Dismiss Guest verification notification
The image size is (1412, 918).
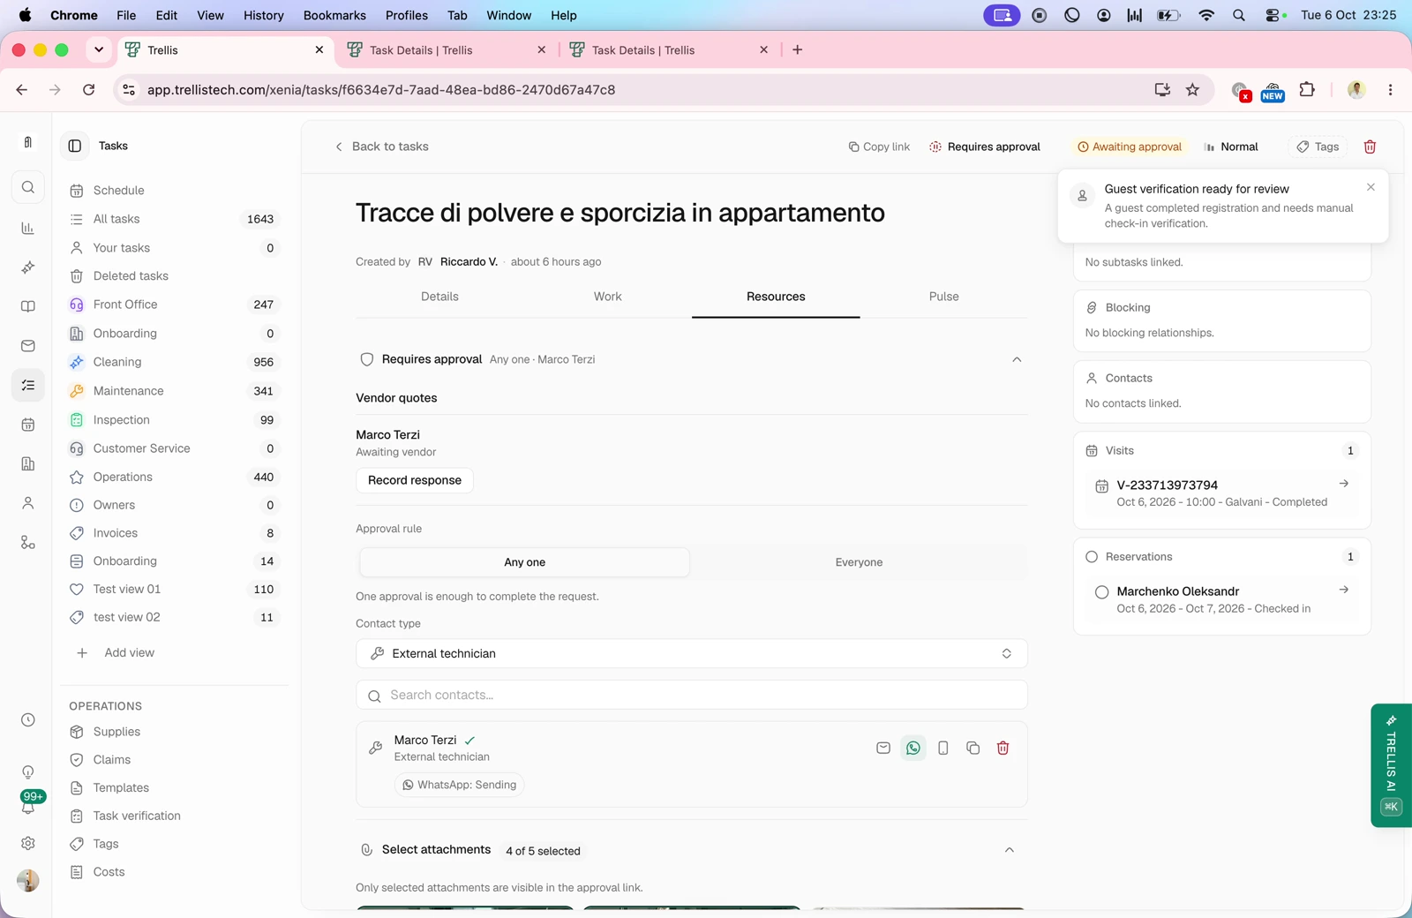1371,187
